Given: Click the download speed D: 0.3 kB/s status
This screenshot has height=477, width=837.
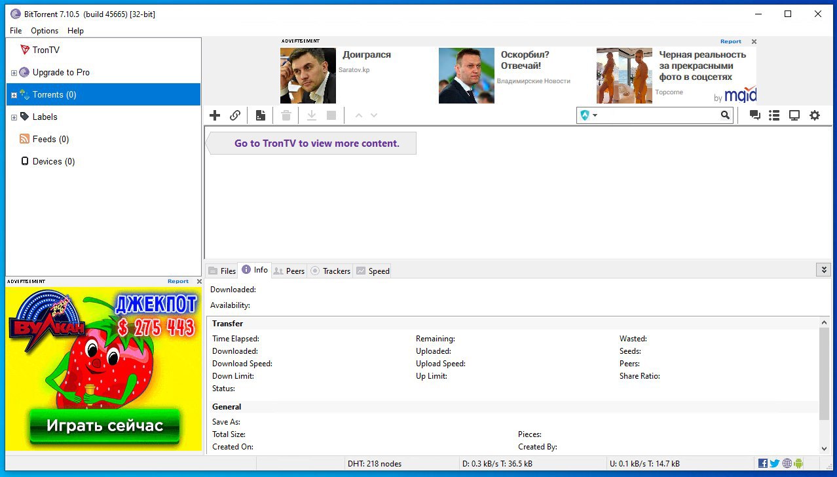Looking at the screenshot, I should pyautogui.click(x=498, y=463).
